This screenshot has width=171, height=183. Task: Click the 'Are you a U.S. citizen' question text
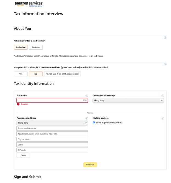pyautogui.click(x=61, y=67)
